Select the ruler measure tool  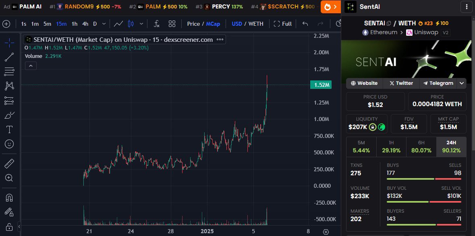(9, 164)
